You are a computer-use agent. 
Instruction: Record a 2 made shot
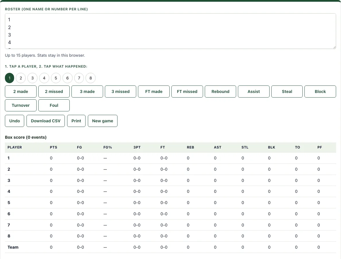[21, 92]
